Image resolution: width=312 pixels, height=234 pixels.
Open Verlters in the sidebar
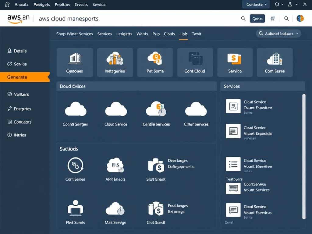[18, 94]
